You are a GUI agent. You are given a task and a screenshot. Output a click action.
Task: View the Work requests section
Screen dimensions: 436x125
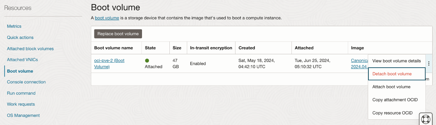(x=21, y=104)
